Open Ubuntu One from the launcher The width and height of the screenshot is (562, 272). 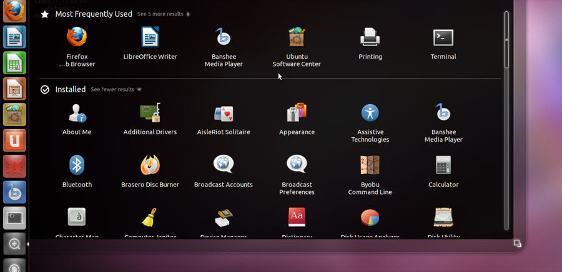pos(15,140)
